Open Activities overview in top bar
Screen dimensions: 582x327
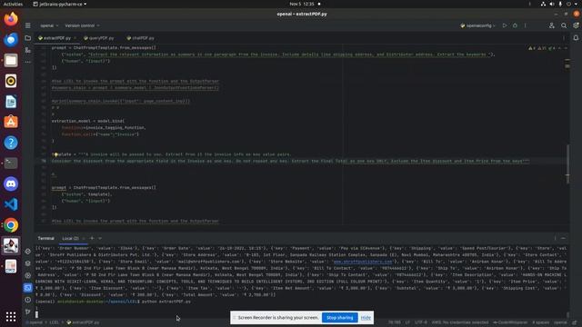tap(13, 4)
